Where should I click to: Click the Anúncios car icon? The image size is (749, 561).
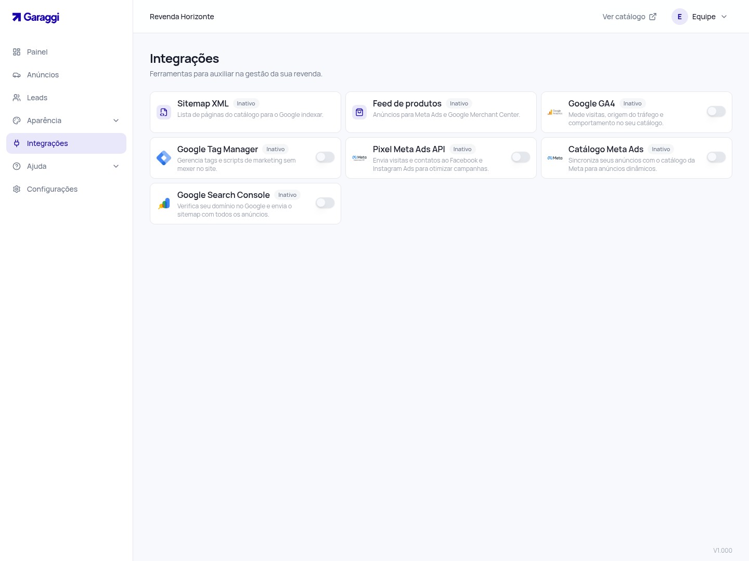(17, 75)
